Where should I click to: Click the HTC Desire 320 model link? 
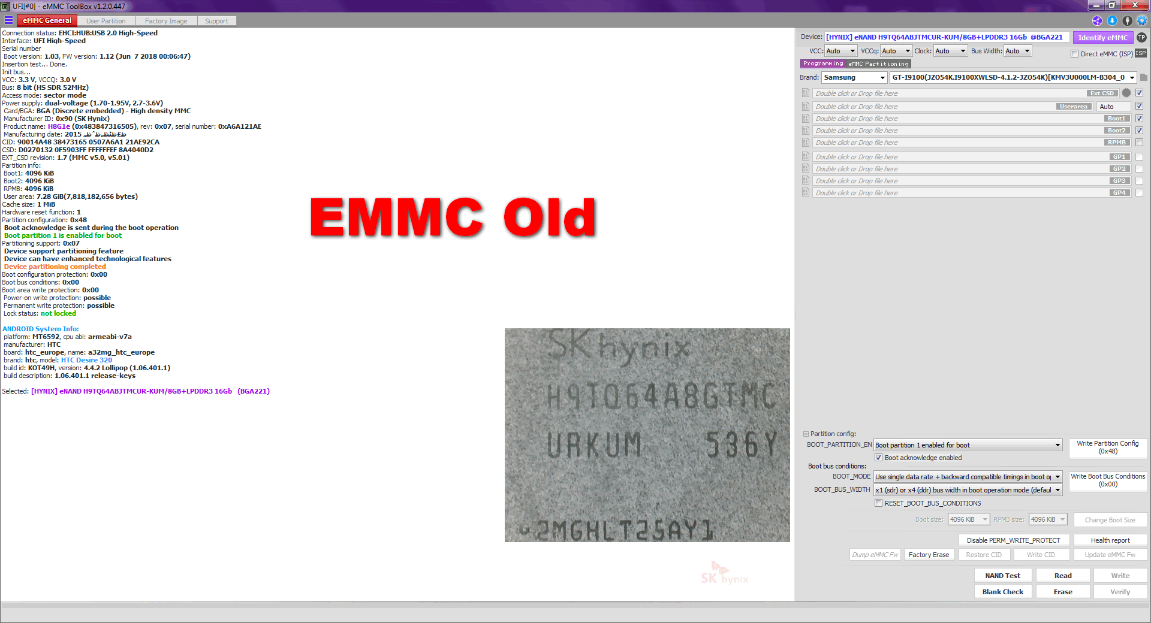click(x=86, y=360)
